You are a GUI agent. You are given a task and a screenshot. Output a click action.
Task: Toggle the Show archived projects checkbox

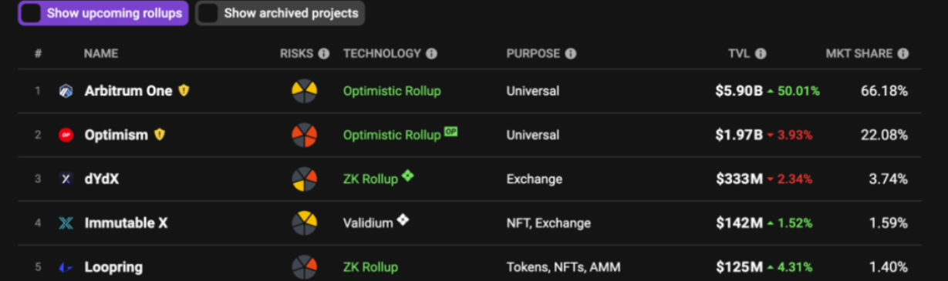pyautogui.click(x=209, y=13)
